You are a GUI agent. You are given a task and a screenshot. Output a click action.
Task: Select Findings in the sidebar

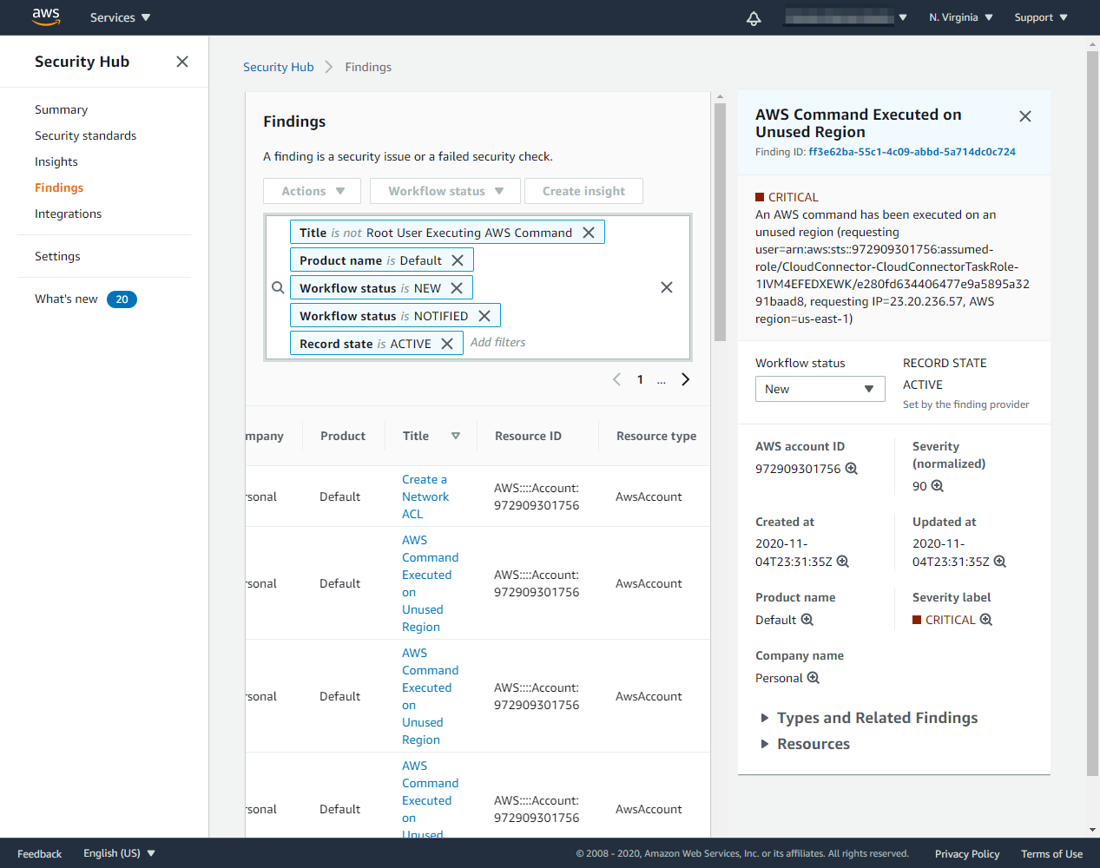(59, 187)
